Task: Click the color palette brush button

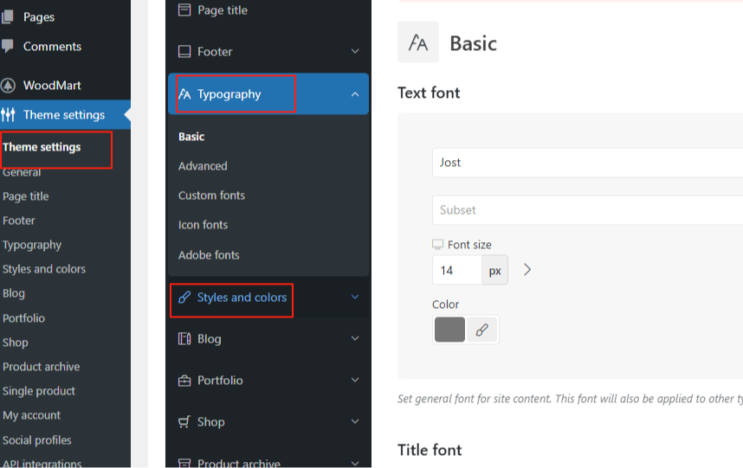Action: pos(481,330)
